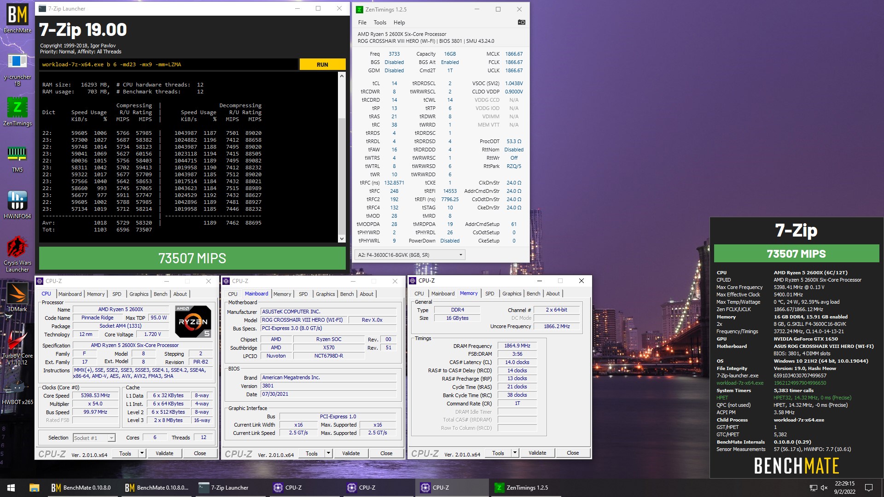
Task: Click the VSOC (SVI2) value 1.0438V
Action: click(x=514, y=83)
